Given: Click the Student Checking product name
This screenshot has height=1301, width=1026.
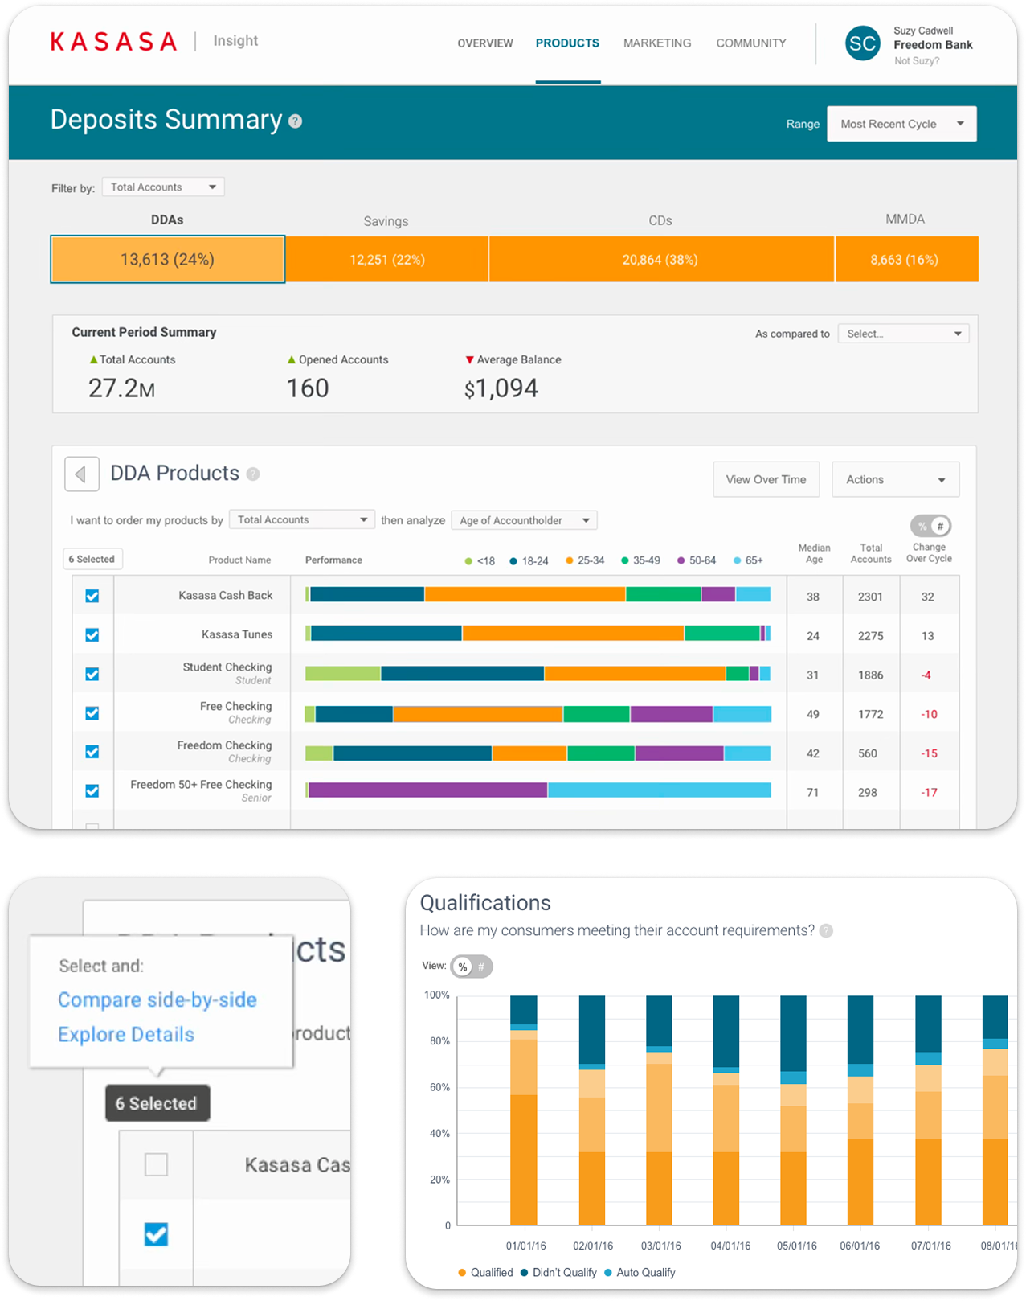Looking at the screenshot, I should pos(227,667).
